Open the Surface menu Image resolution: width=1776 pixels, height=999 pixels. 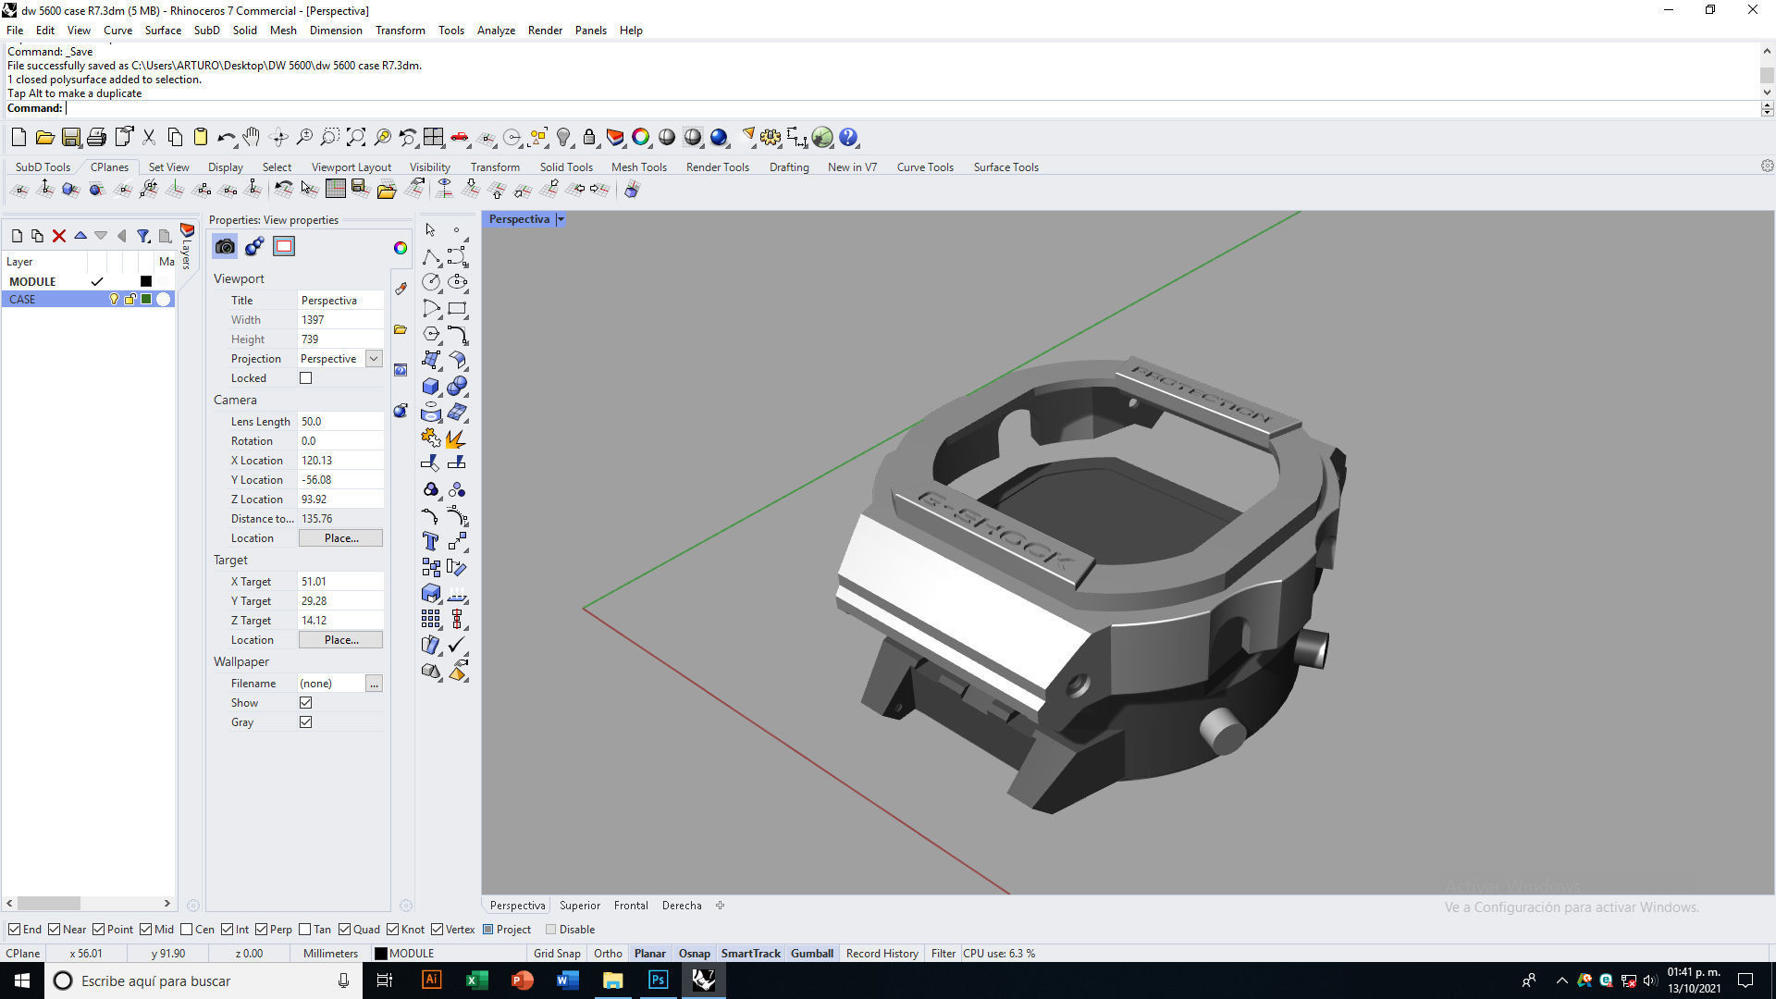pyautogui.click(x=163, y=31)
